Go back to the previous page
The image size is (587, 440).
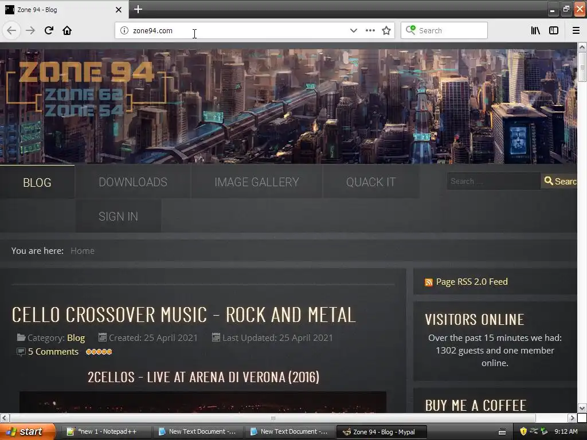coord(11,30)
